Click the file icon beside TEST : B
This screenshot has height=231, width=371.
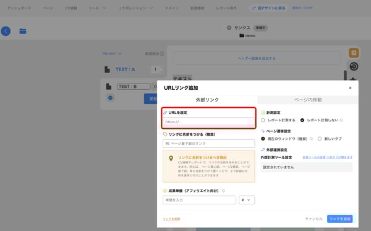point(109,87)
